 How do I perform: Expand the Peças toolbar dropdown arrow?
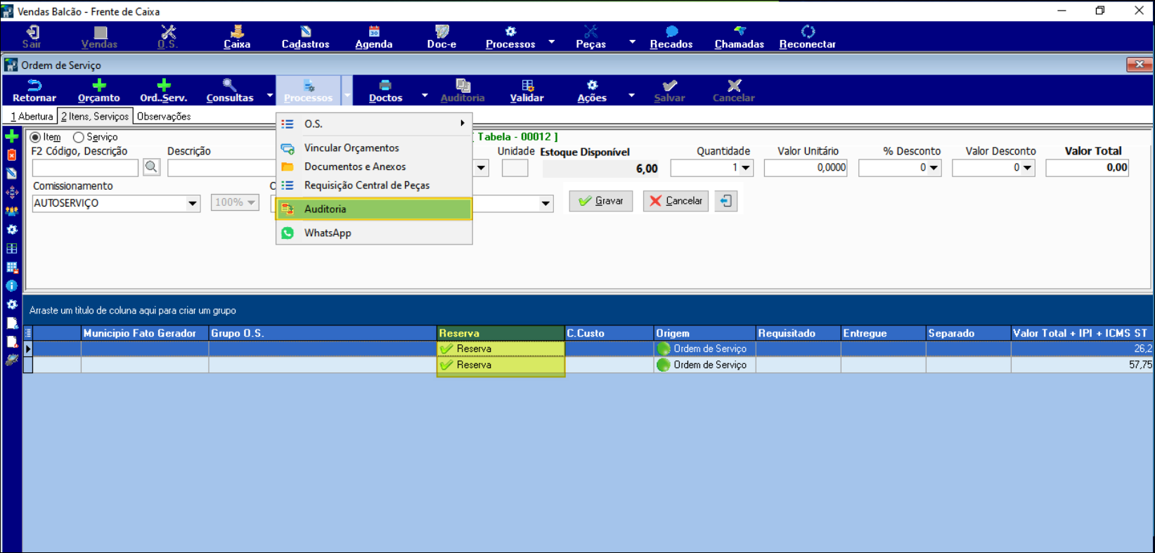pyautogui.click(x=632, y=41)
